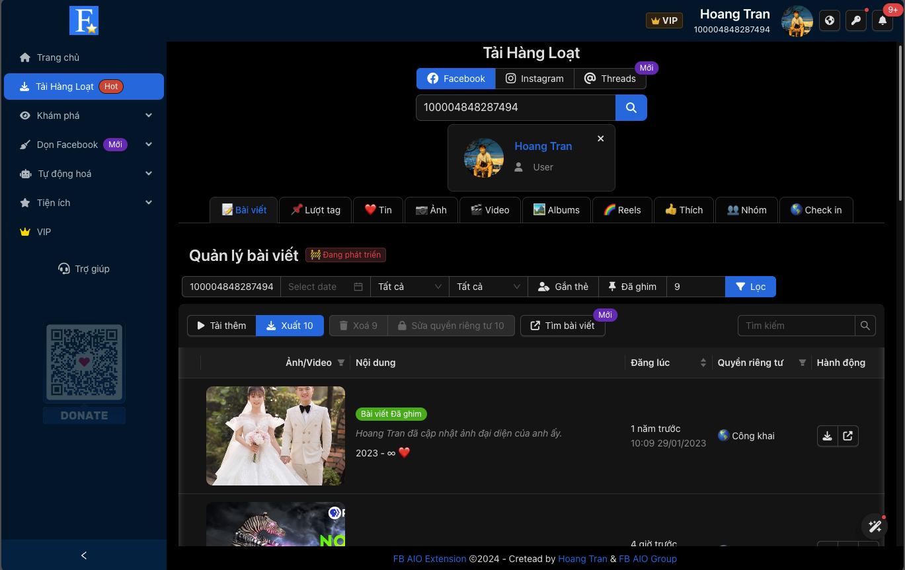Click the Quyền riêng tư column filter icon
905x570 pixels.
point(802,363)
